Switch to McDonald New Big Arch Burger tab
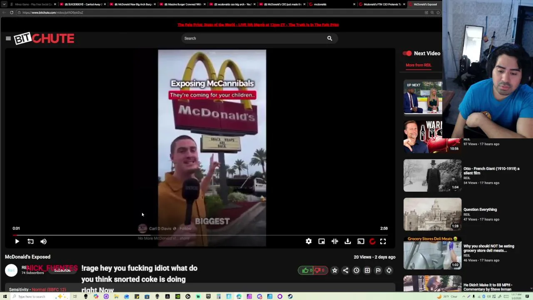The width and height of the screenshot is (533, 300). (x=133, y=4)
